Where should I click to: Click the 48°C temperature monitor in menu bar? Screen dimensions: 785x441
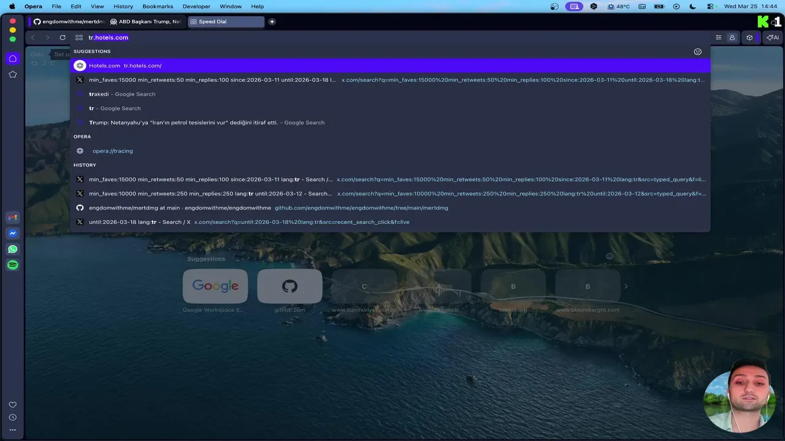point(619,6)
